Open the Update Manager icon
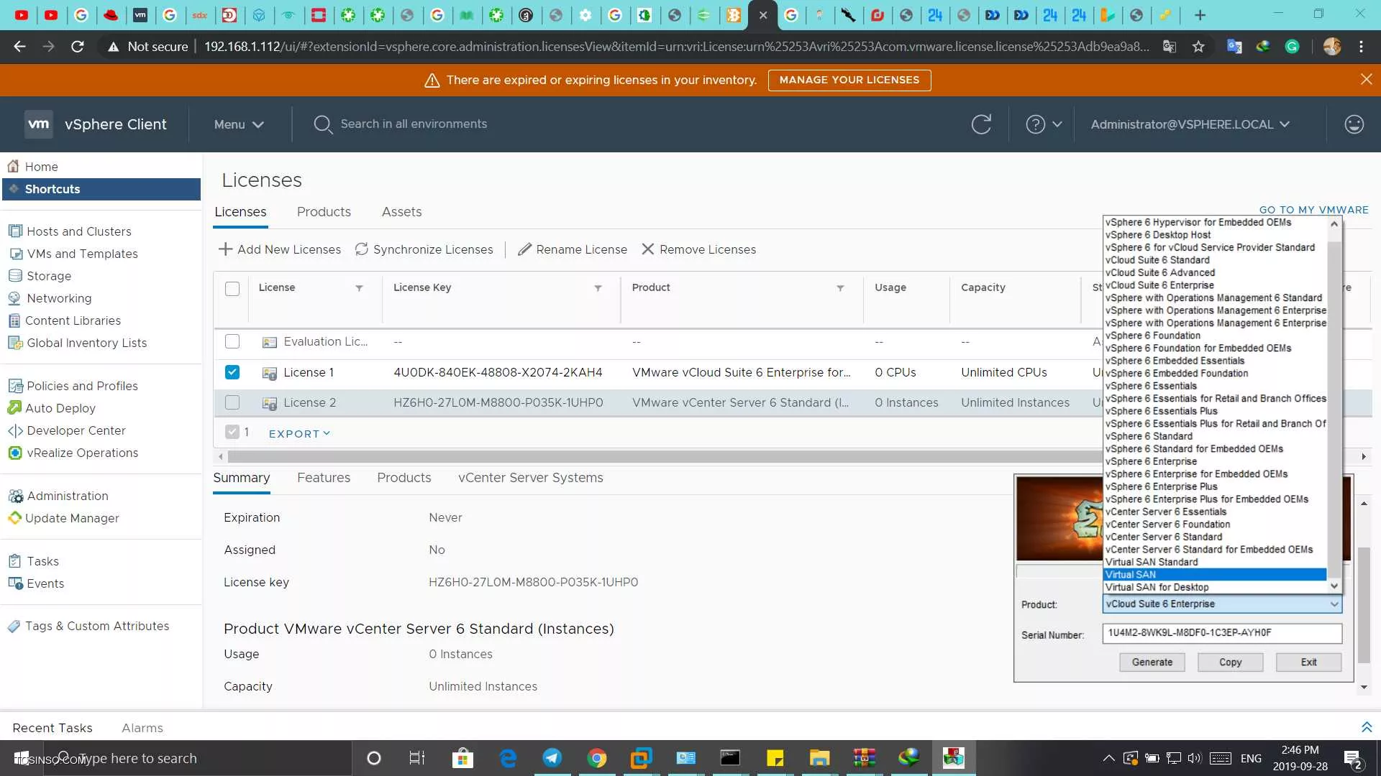The width and height of the screenshot is (1381, 776). [x=14, y=518]
